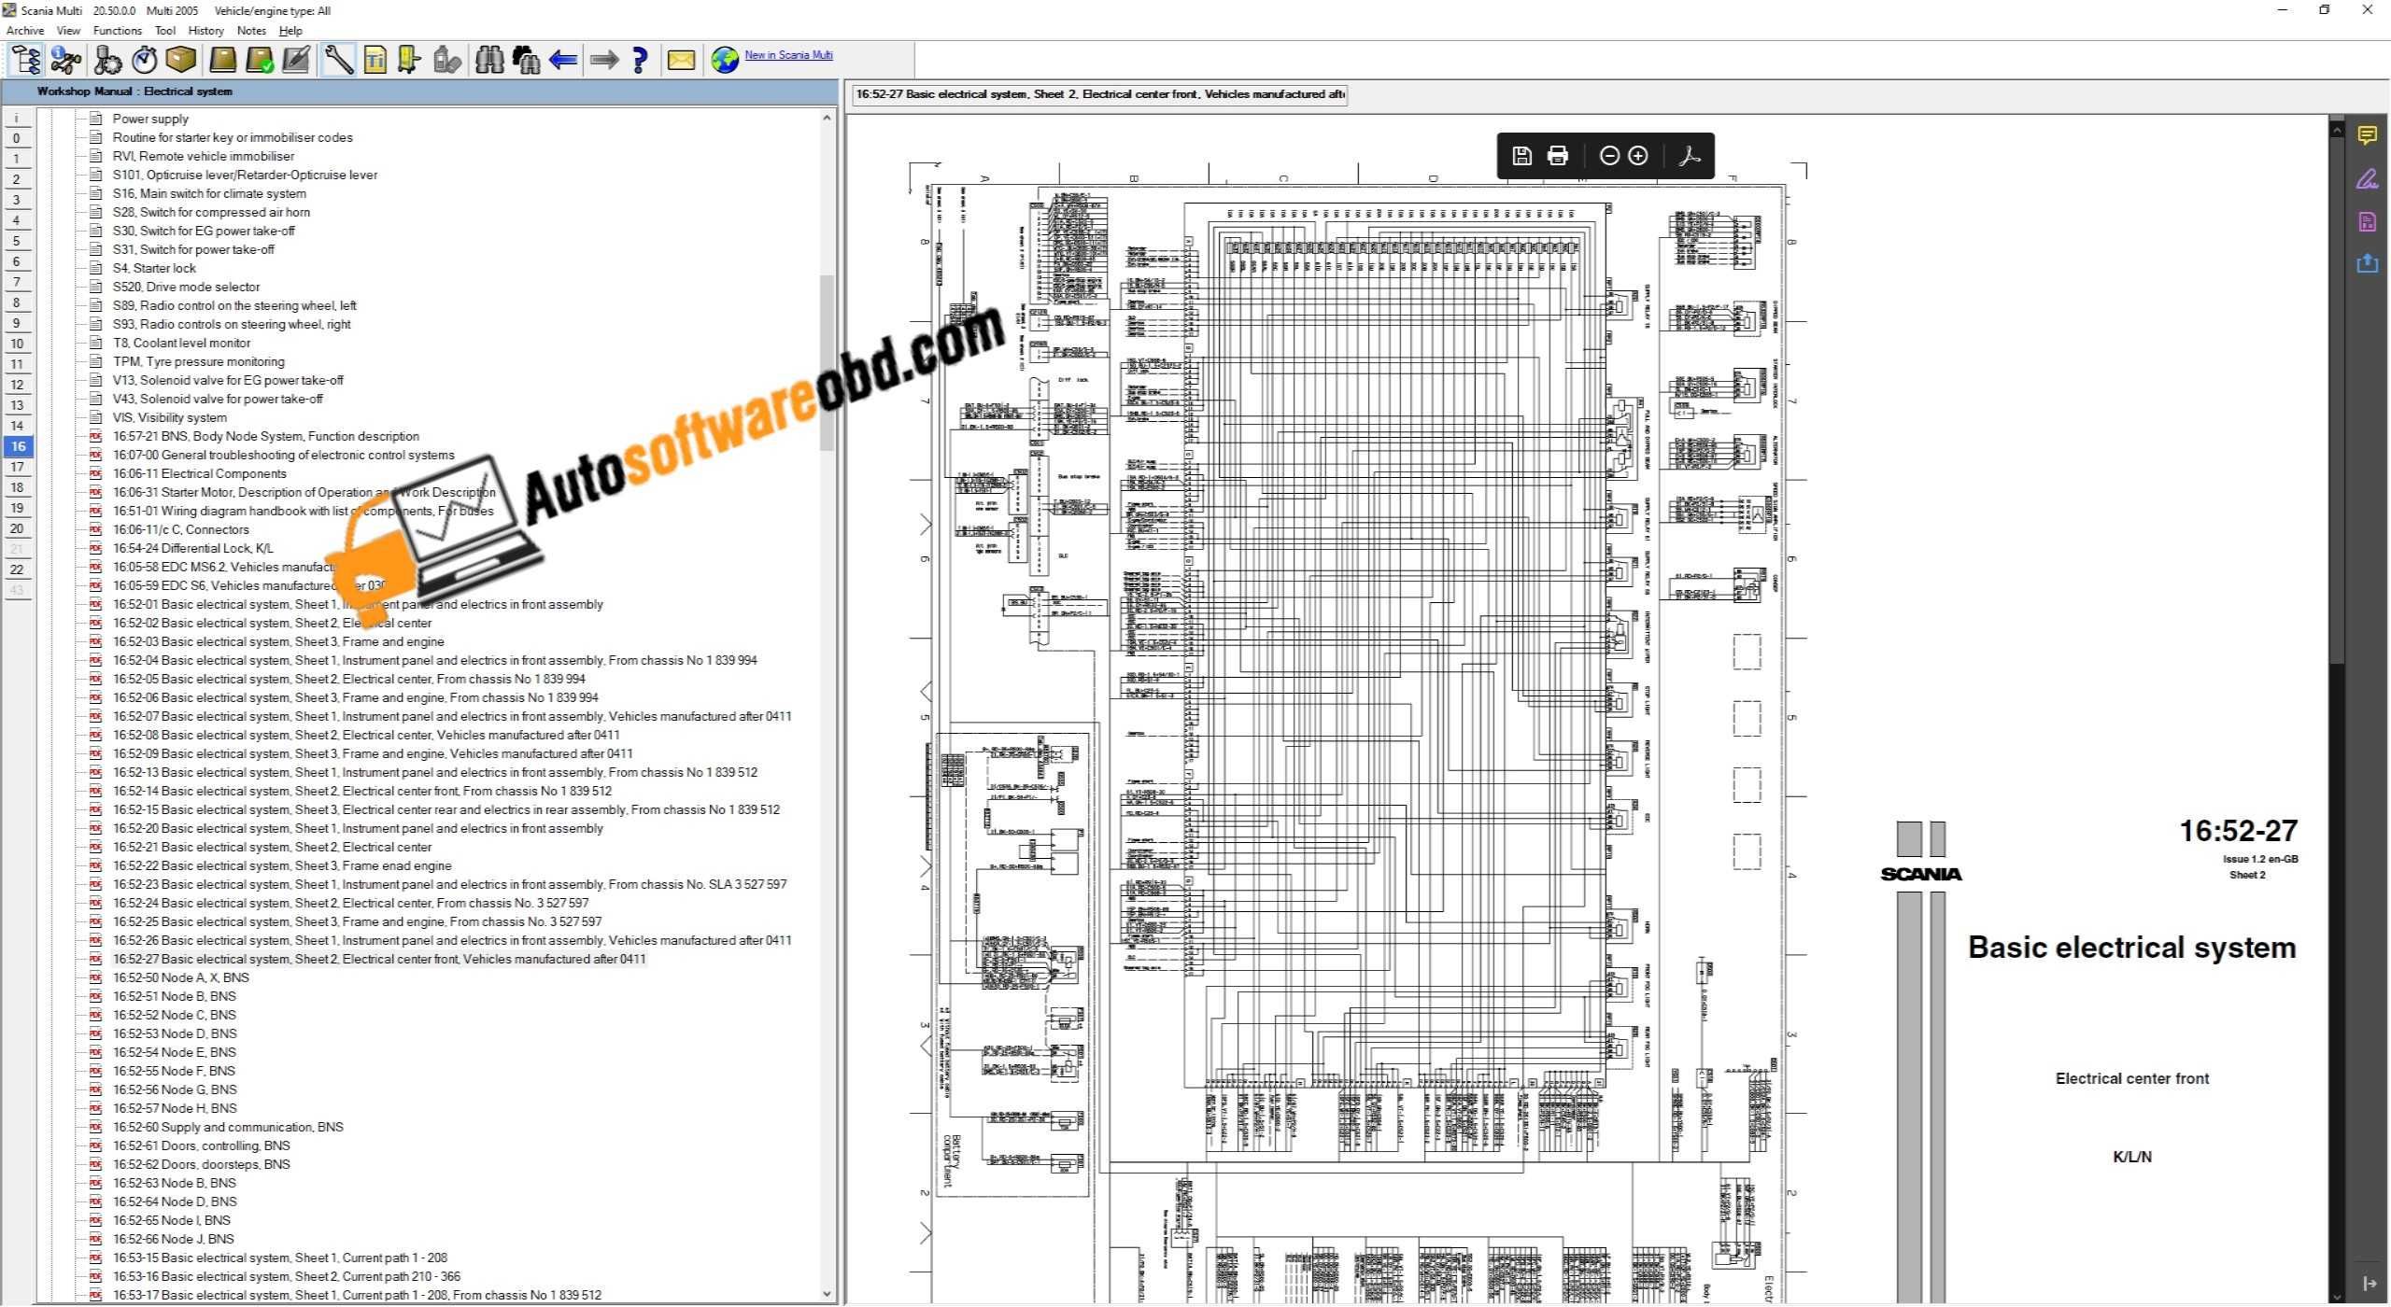
Task: Click the PDF viewer scroll up arrow
Action: click(x=2337, y=131)
